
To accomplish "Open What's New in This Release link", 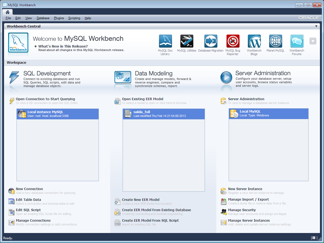I will pyautogui.click(x=63, y=46).
